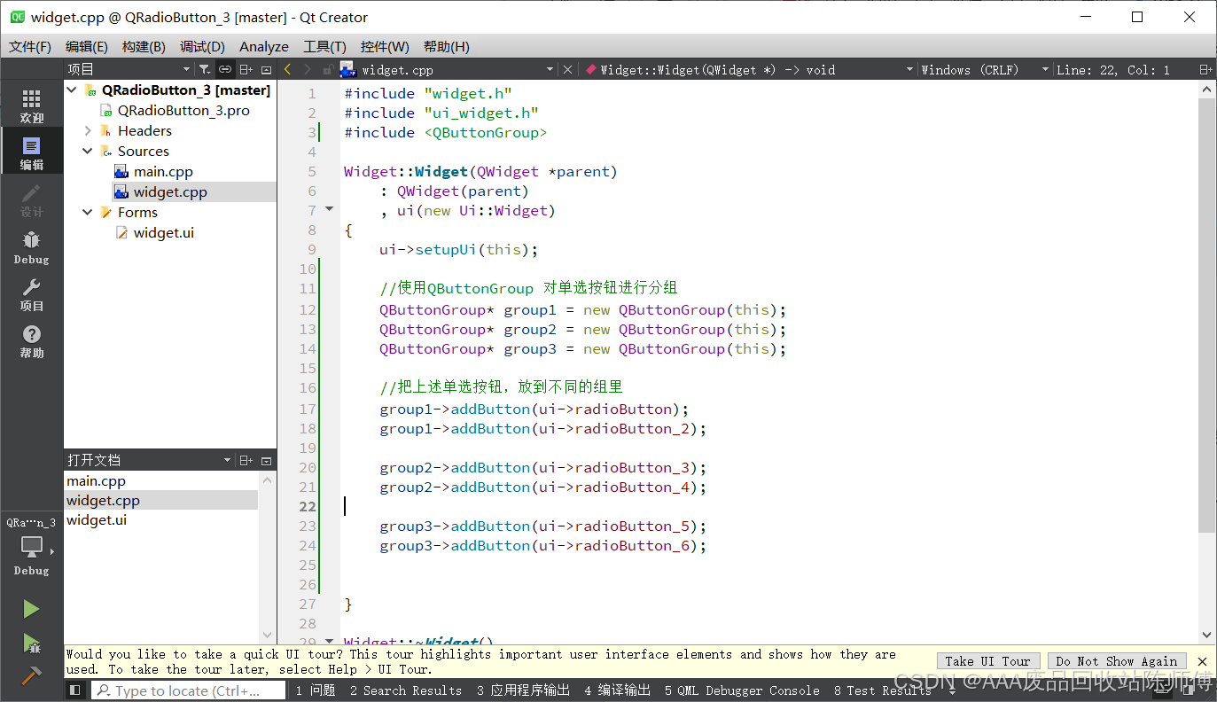Collapse the Sources folder
Viewport: 1217px width, 702px height.
click(88, 151)
